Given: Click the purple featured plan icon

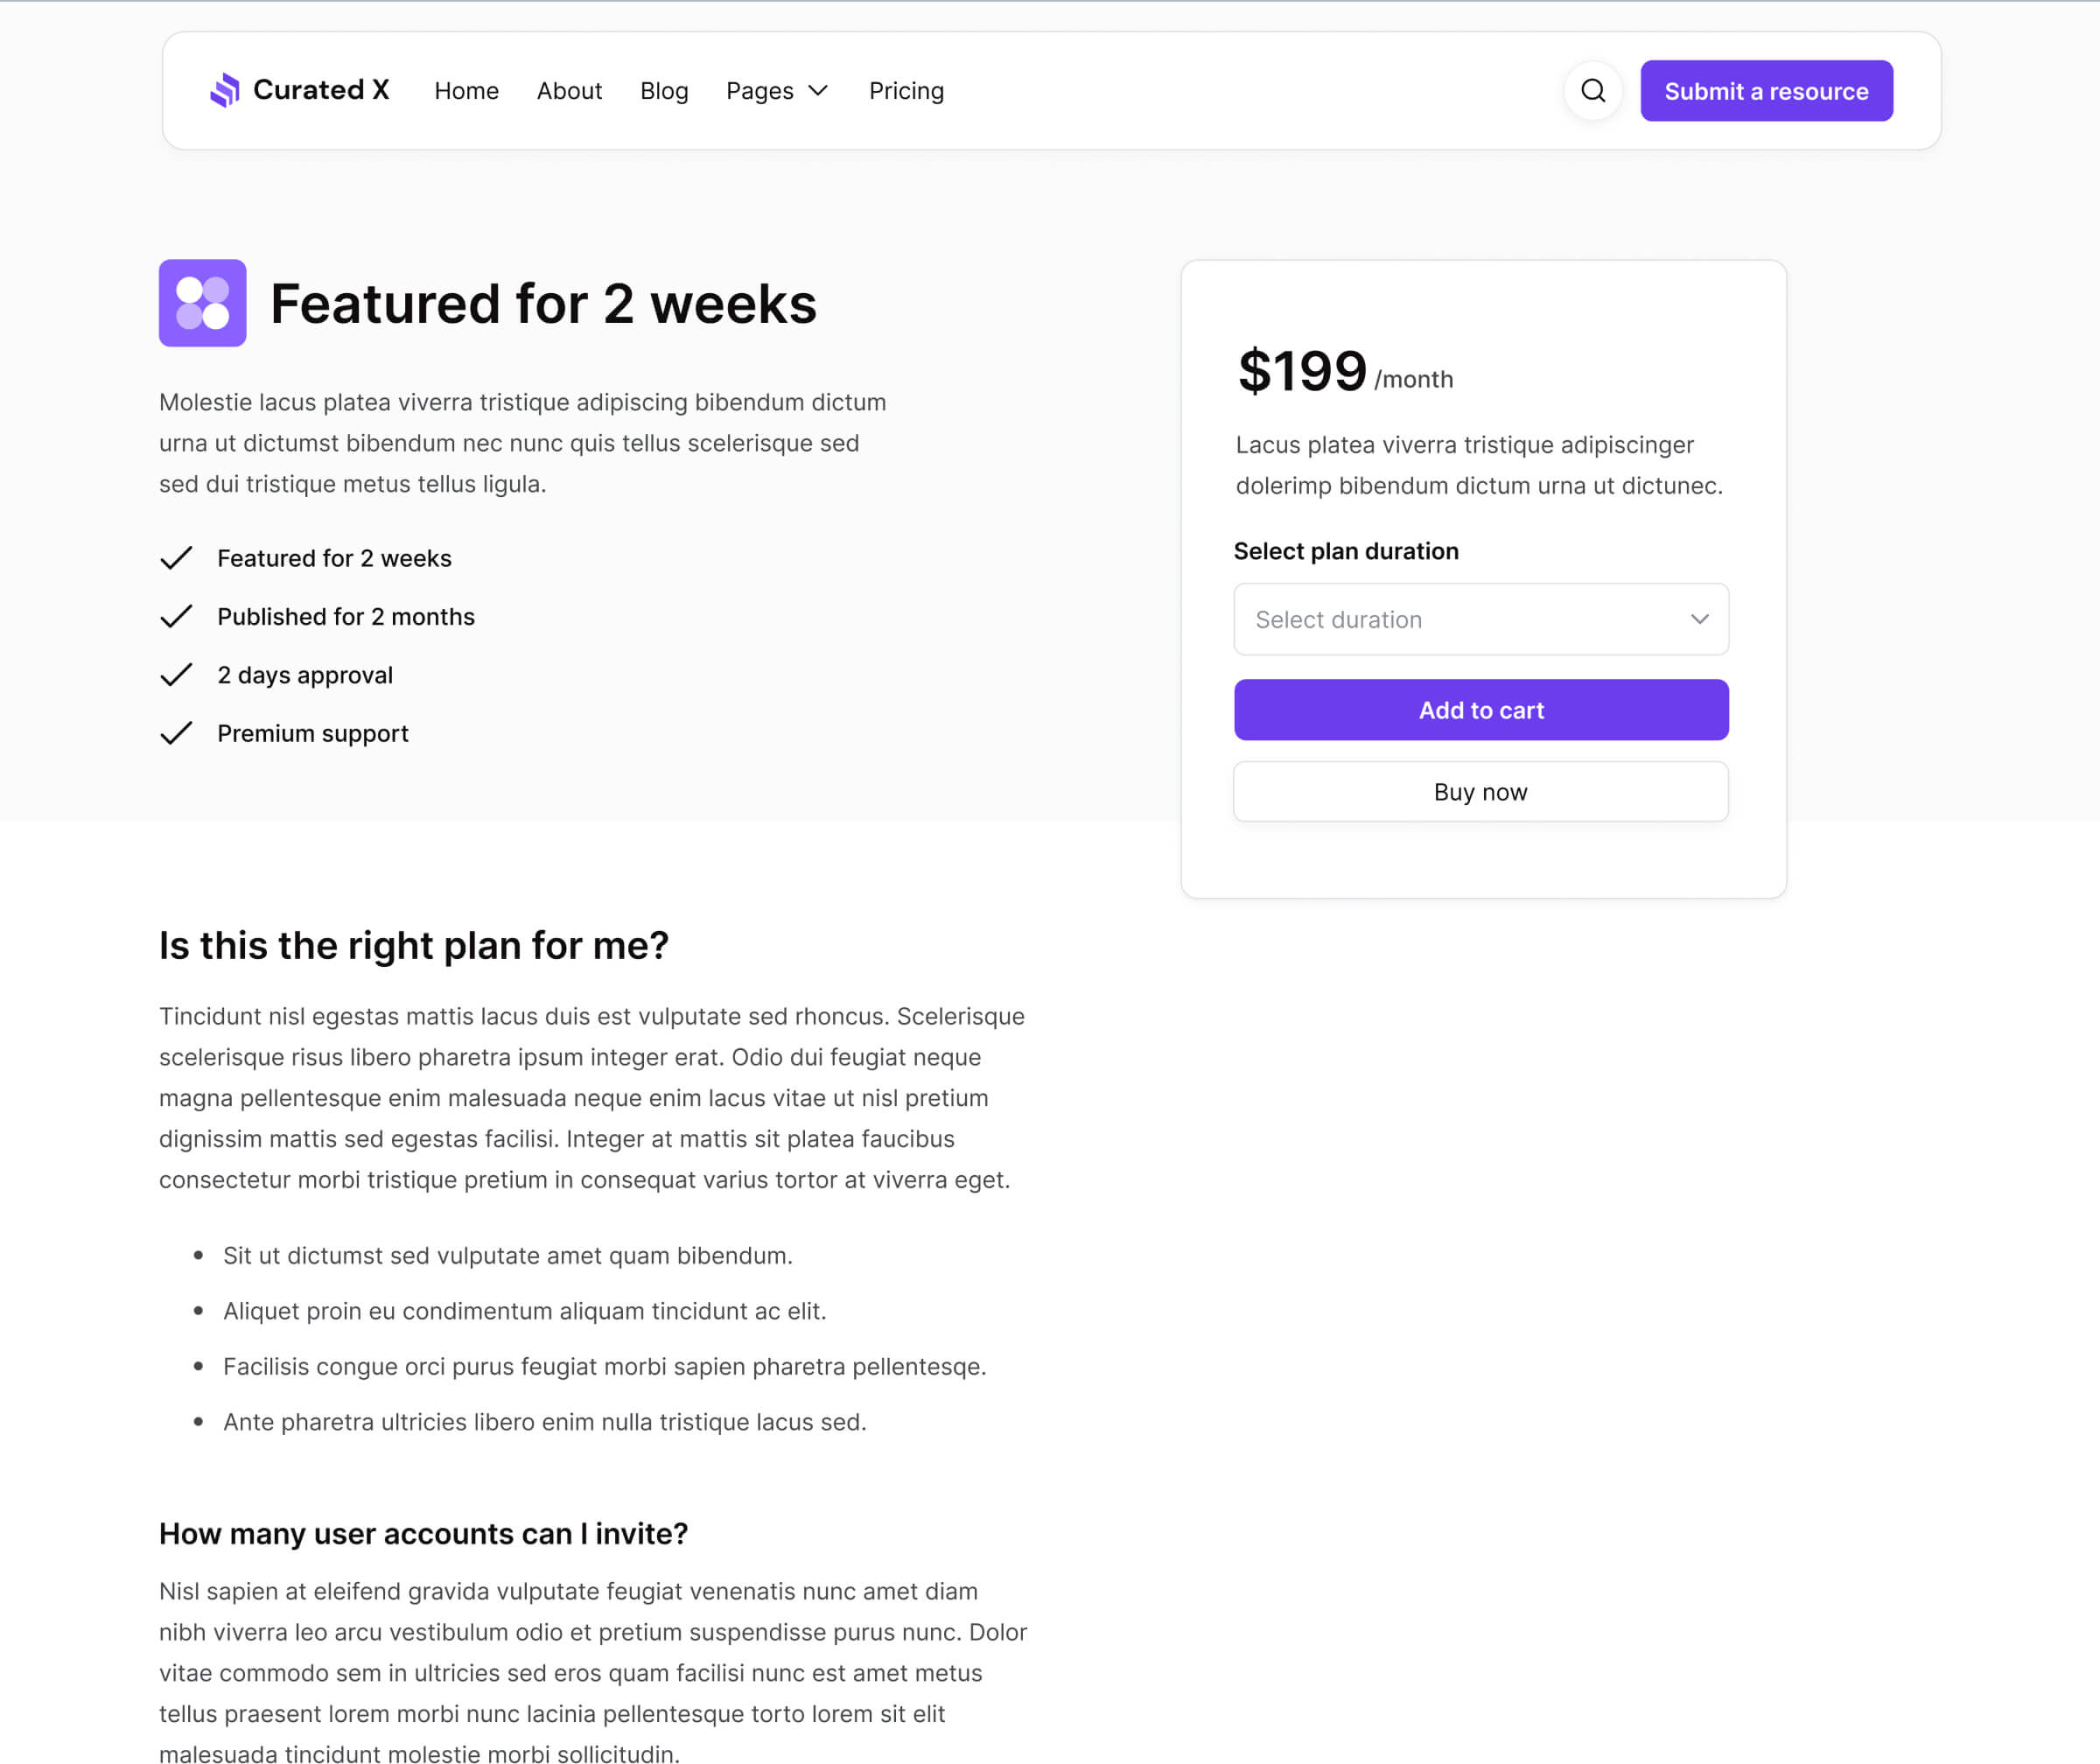Looking at the screenshot, I should 202,302.
